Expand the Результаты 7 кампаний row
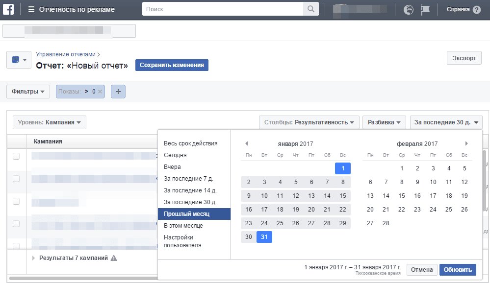 pos(33,258)
